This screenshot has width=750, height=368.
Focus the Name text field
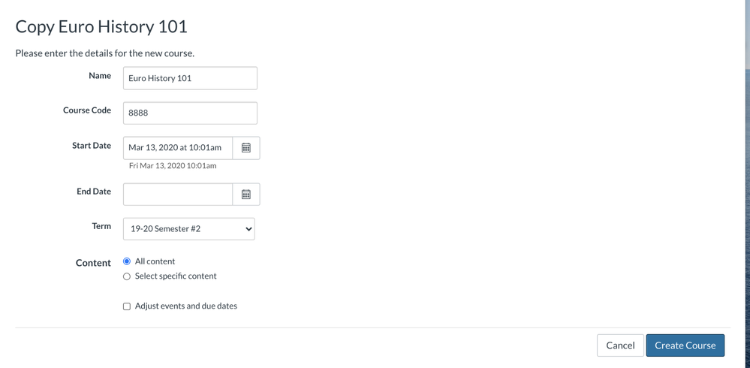190,78
